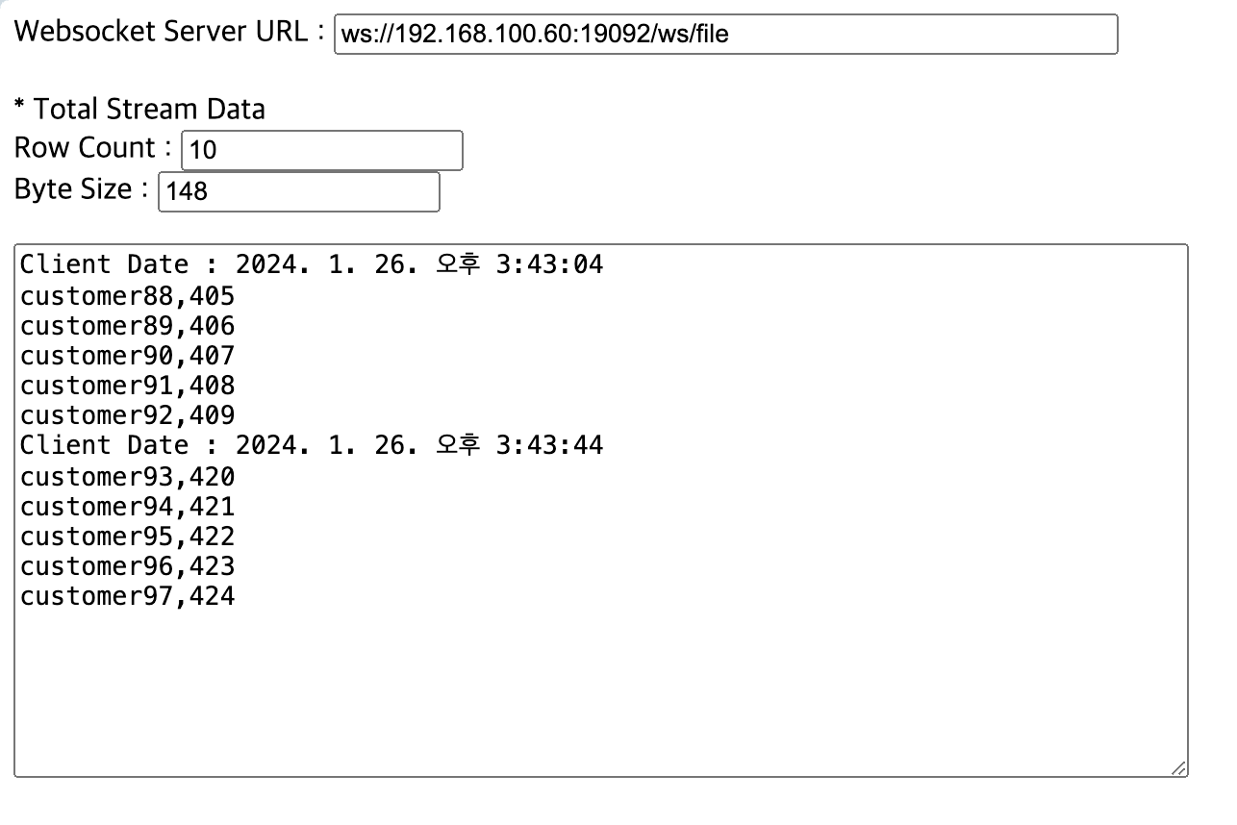The image size is (1237, 825).
Task: Place cursor on customer94,421 line
Action: (x=127, y=506)
